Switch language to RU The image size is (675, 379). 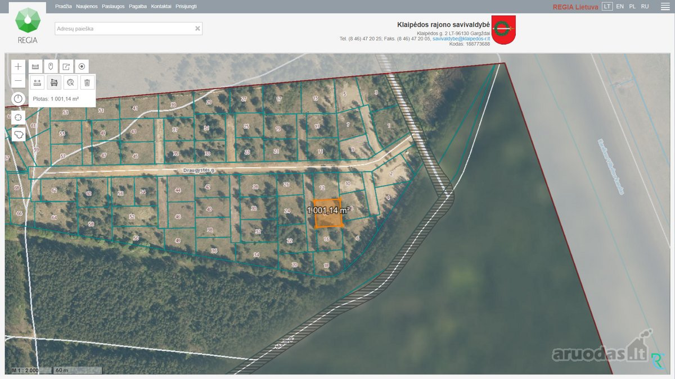click(x=645, y=6)
